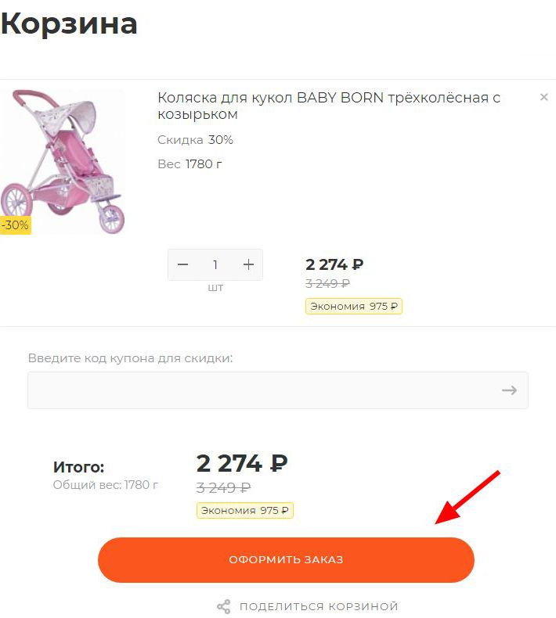Click the 'Скидка 30%' product detail
The width and height of the screenshot is (556, 618).
tap(195, 140)
